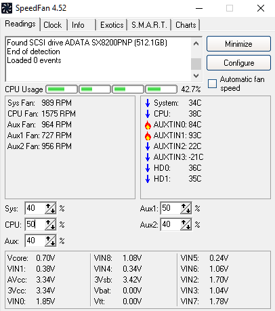275x311 pixels.
Task: Click the 'VIN7: 1.78V' voltage reading
Action: (x=205, y=302)
